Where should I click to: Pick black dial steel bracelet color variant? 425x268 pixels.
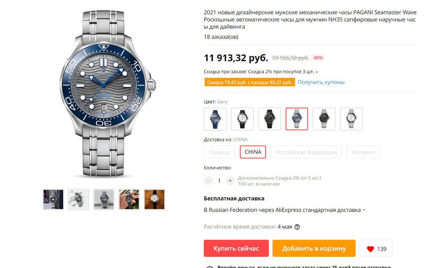pyautogui.click(x=324, y=119)
